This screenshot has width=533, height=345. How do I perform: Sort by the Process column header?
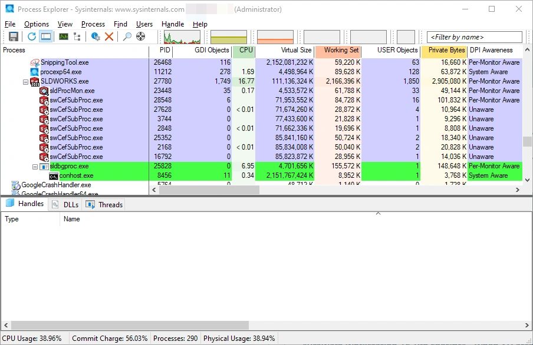pyautogui.click(x=74, y=50)
